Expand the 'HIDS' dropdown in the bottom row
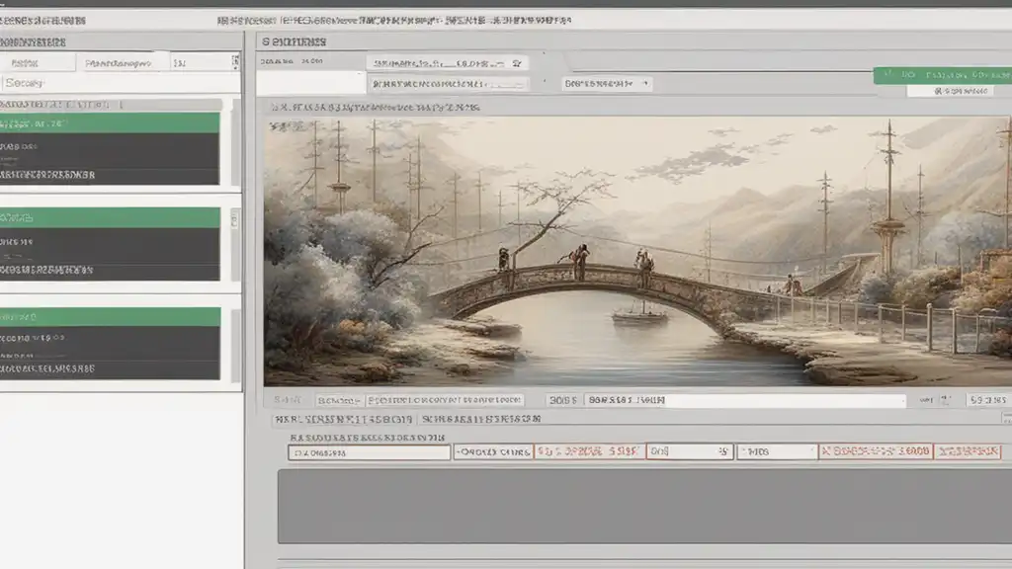Screen dimensions: 1012x569 (x=777, y=452)
